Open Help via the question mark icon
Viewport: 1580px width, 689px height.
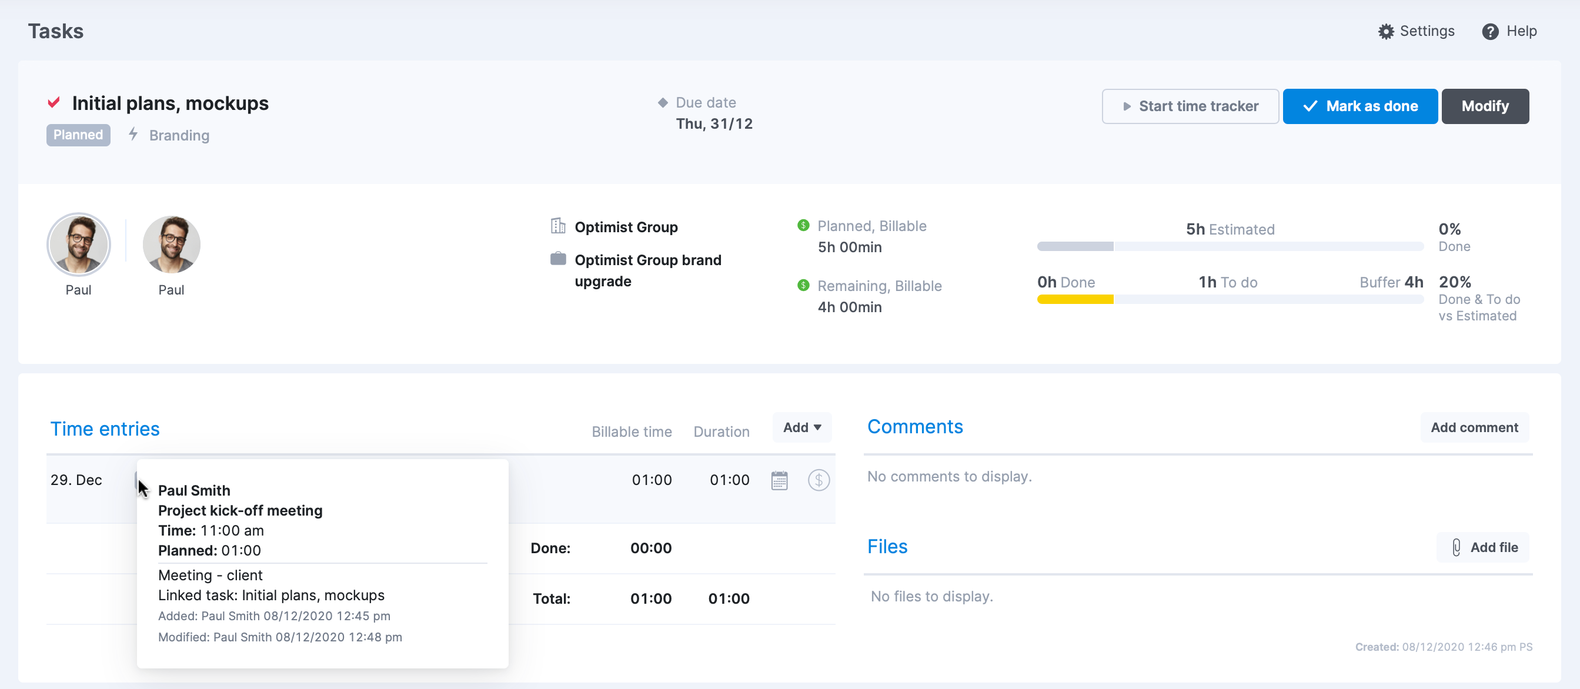coord(1490,31)
